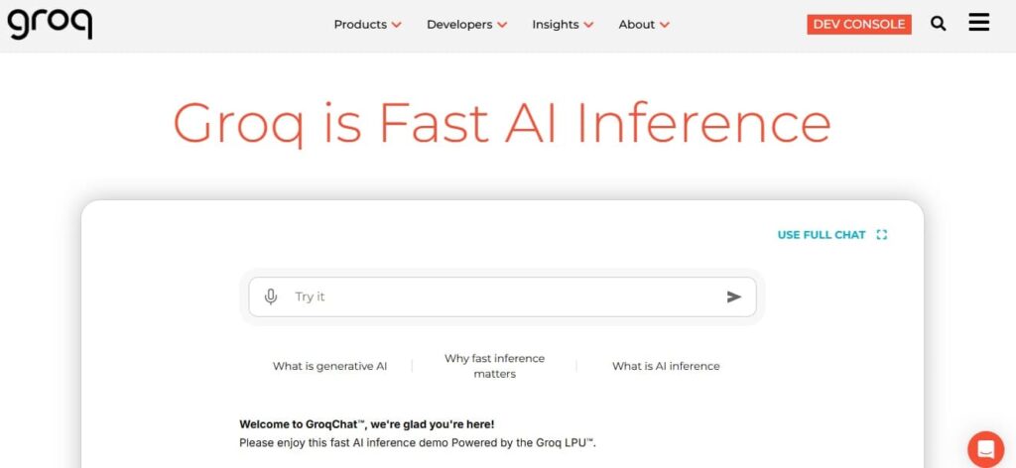Viewport: 1016px width, 468px height.
Task: Activate the microphone voice input icon
Action: tap(271, 296)
